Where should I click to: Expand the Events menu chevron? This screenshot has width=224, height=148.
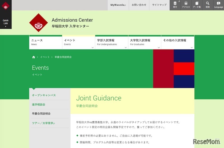(93, 47)
